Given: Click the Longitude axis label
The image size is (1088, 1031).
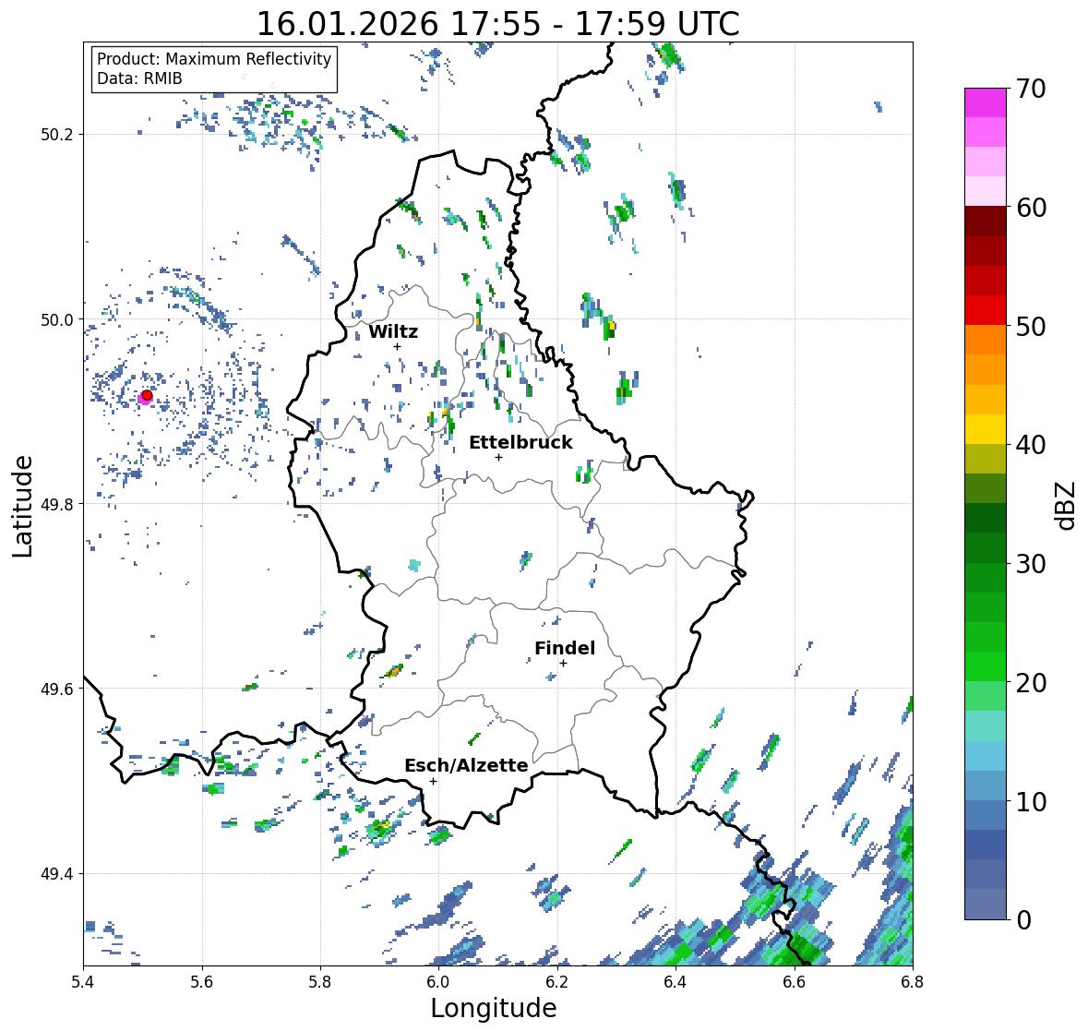Looking at the screenshot, I should pos(494,1008).
